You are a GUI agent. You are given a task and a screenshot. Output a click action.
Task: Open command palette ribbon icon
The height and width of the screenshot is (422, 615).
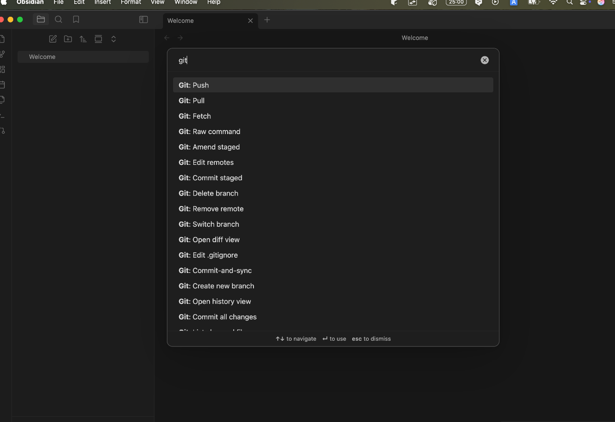coord(2,115)
